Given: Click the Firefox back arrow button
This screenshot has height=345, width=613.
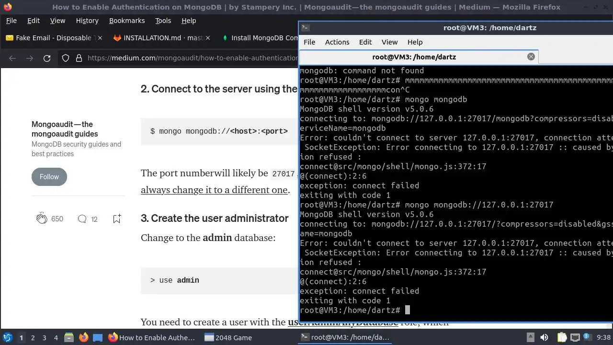Looking at the screenshot, I should click(x=12, y=58).
